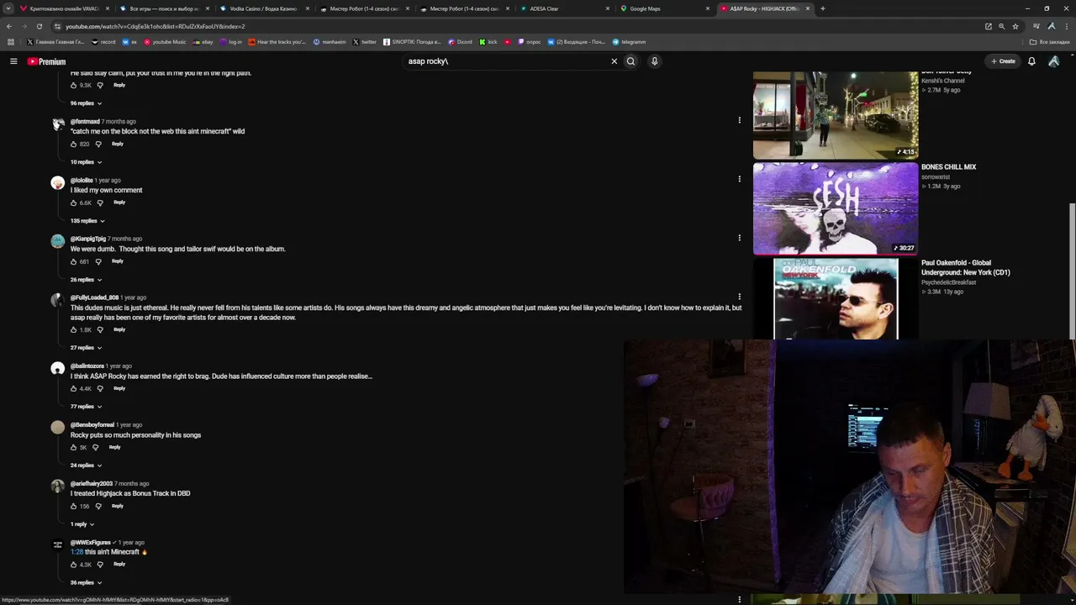Open Paul Oakenfold Global Underground thumbnail
The height and width of the screenshot is (605, 1076).
tap(836, 299)
